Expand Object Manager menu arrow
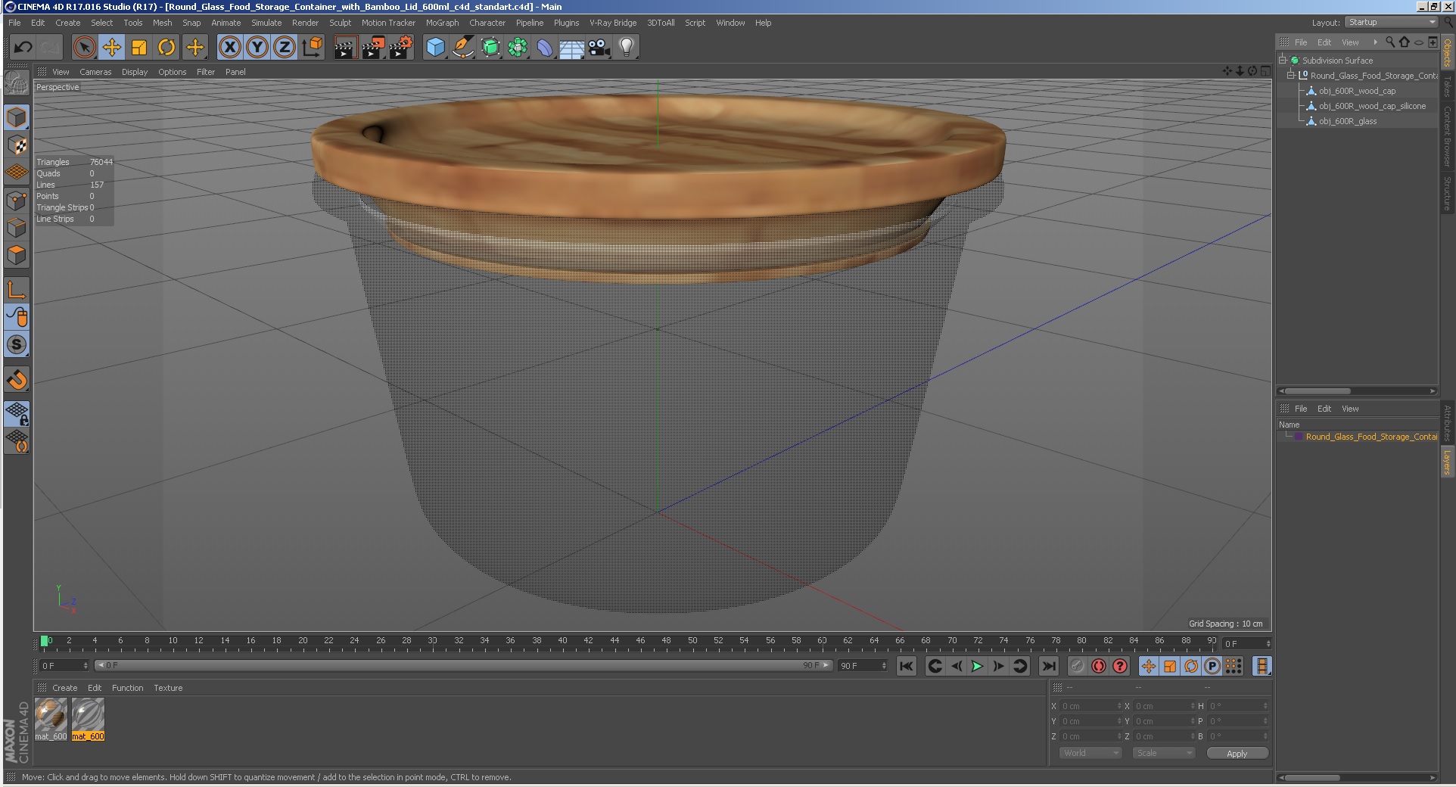This screenshot has width=1456, height=787. click(x=1375, y=42)
